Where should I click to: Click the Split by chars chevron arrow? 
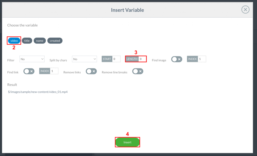(95, 59)
